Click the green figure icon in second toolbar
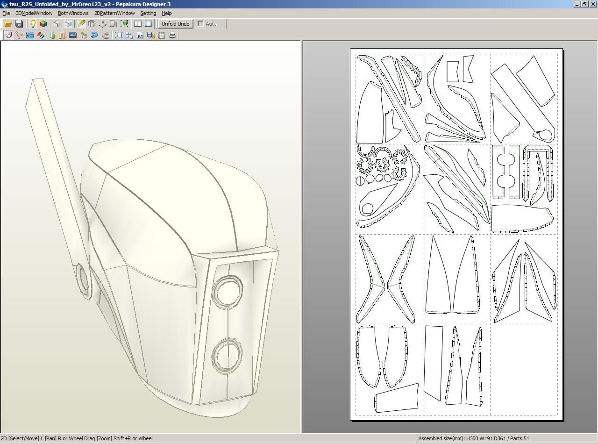This screenshot has width=598, height=444. (51, 35)
